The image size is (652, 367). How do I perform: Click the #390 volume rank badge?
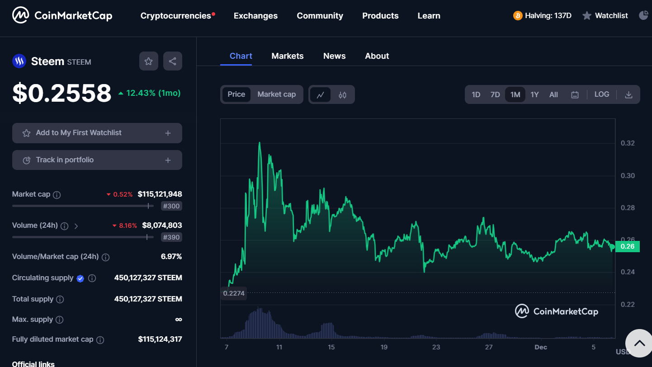[172, 237]
